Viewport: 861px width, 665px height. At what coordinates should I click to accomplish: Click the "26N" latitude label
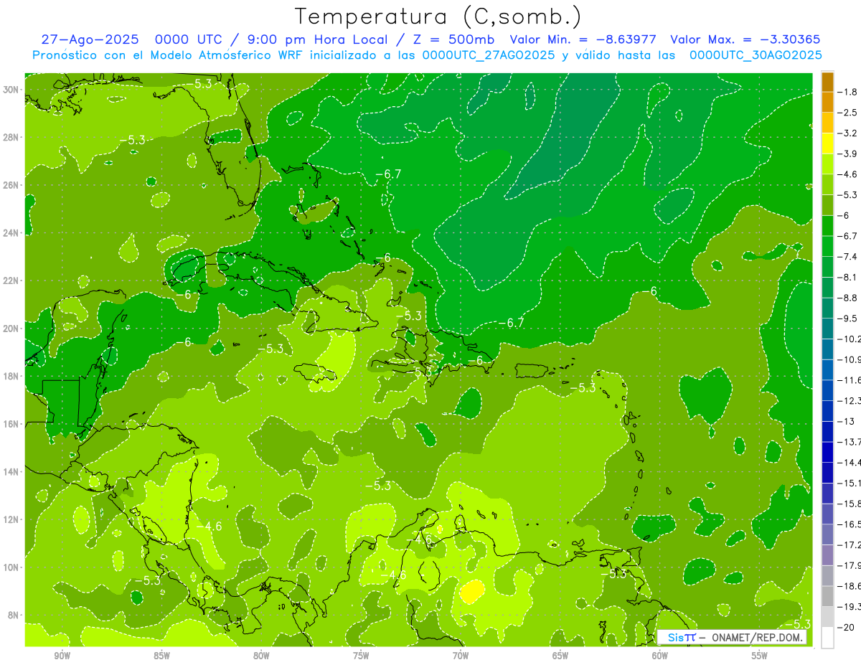[x=12, y=185]
